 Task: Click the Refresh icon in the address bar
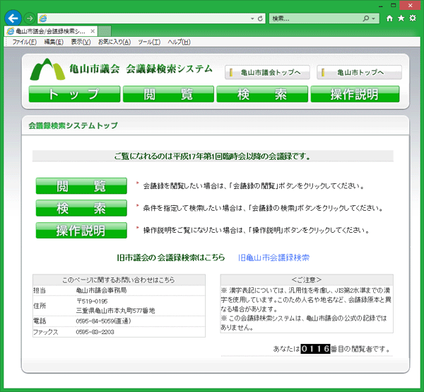[260, 18]
